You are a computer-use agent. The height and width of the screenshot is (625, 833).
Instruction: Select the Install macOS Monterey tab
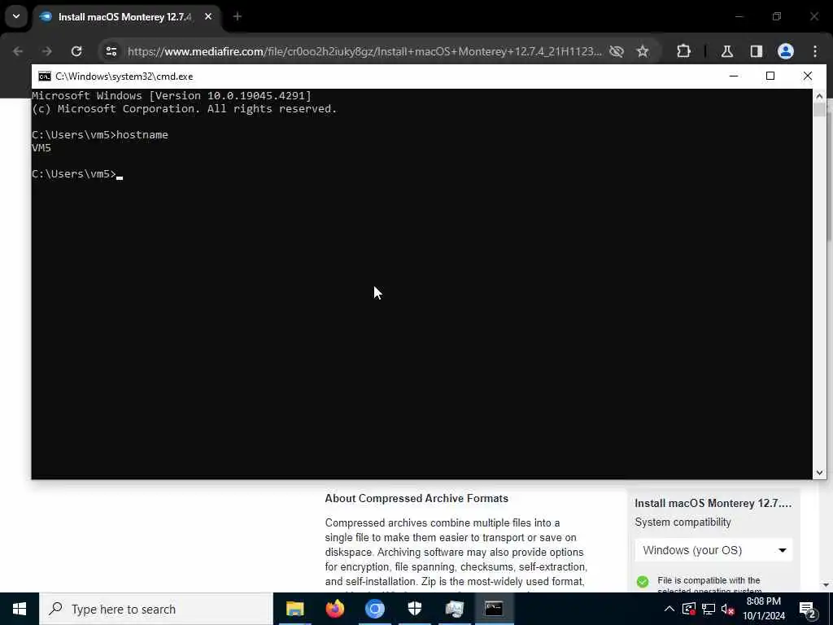tap(126, 17)
